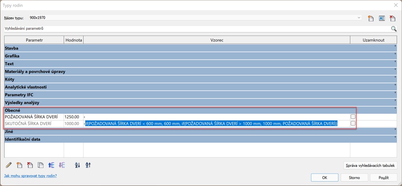The image size is (402, 186).
Task: Click the magnifier search icon
Action: [x=394, y=29]
